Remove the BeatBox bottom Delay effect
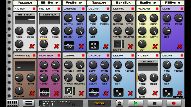The width and height of the screenshot is (191, 107). tap(130, 93)
